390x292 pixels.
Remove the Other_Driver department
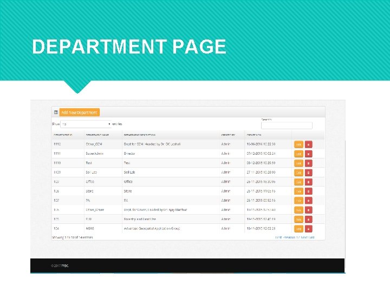point(308,210)
